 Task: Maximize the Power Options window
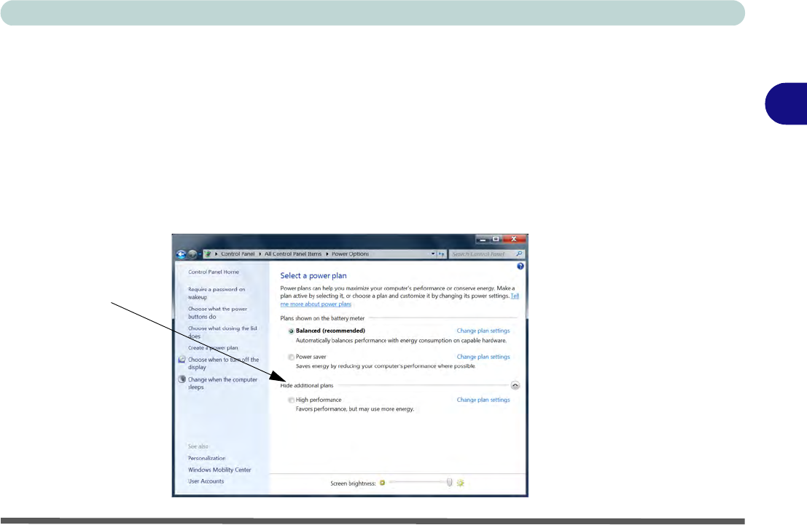pos(496,239)
